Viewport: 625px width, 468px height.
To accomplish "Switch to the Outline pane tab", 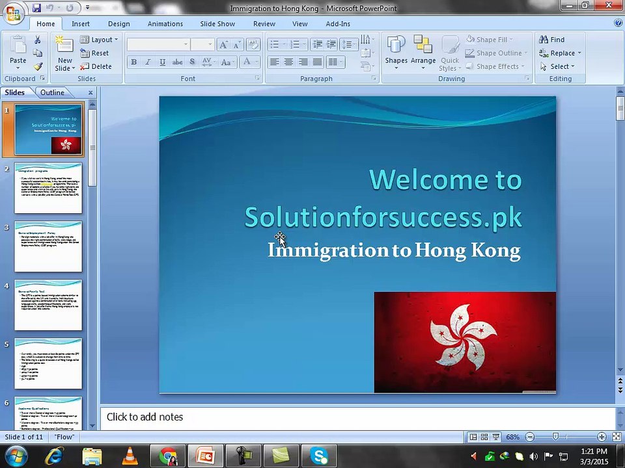I will coord(52,92).
